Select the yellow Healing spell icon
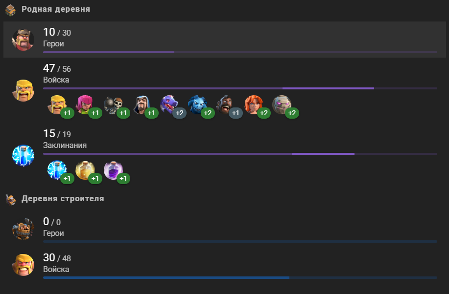Image resolution: width=449 pixels, height=294 pixels. 85,170
